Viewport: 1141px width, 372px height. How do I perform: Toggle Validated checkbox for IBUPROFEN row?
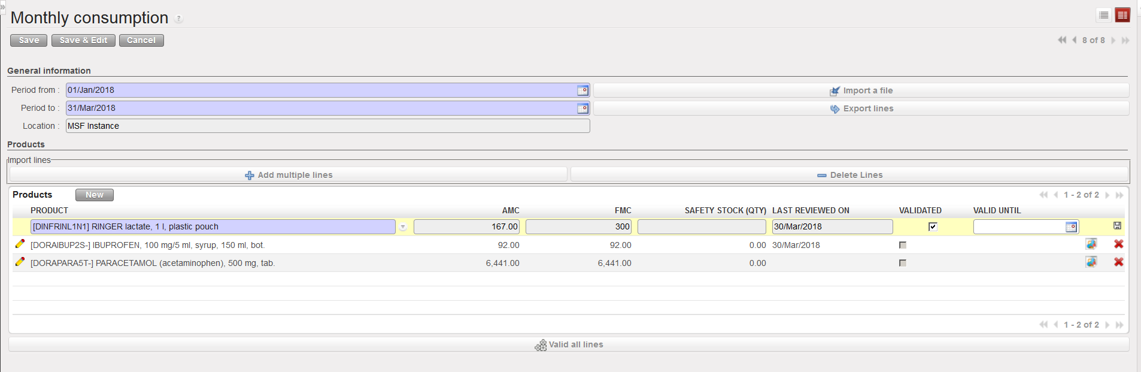(x=903, y=245)
